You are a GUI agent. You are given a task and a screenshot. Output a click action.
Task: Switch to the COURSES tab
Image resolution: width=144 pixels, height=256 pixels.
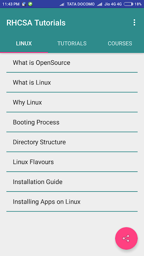click(120, 44)
